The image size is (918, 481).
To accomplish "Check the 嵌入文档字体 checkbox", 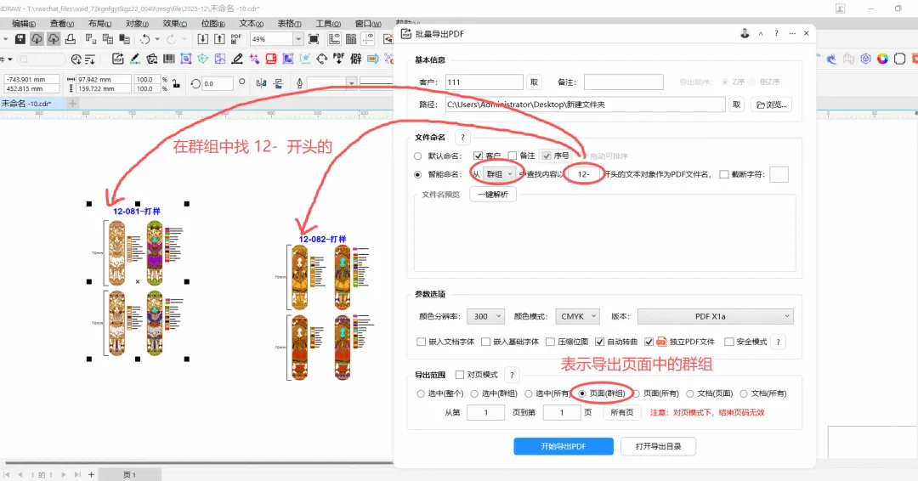I will pos(421,342).
